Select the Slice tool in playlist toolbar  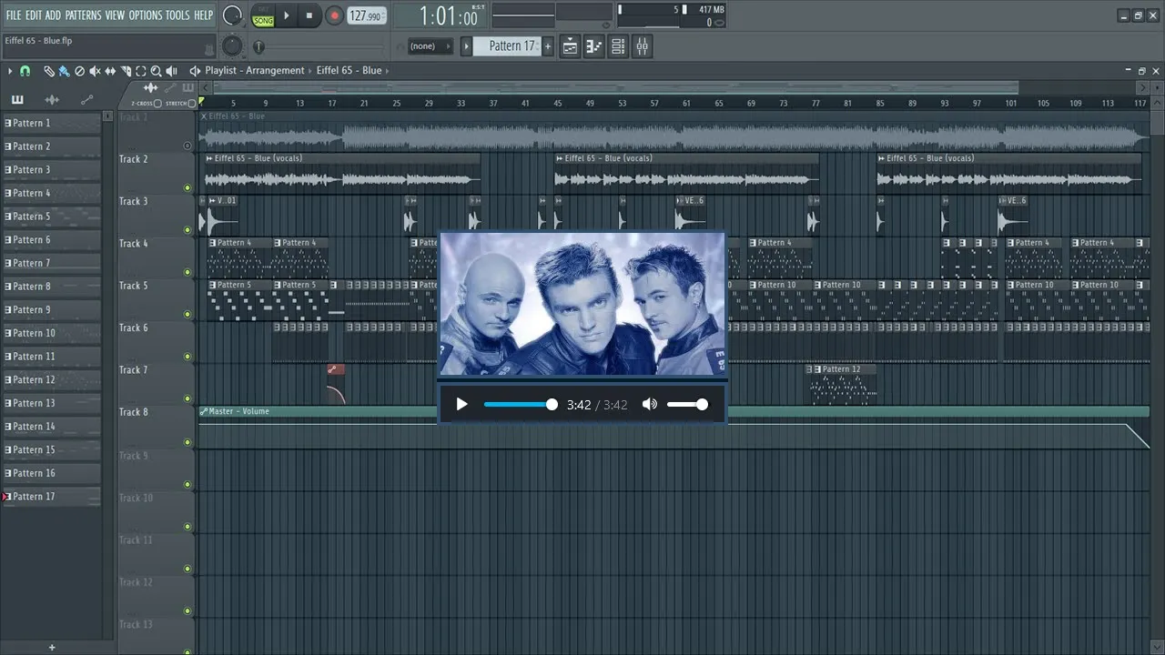pos(126,71)
